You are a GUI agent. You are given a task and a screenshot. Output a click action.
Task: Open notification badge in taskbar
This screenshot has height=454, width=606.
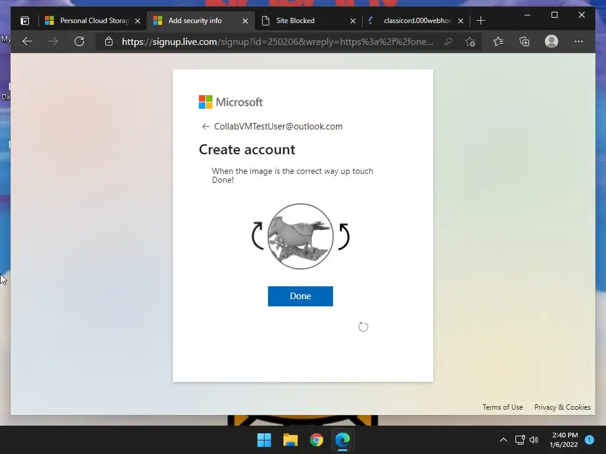(589, 440)
